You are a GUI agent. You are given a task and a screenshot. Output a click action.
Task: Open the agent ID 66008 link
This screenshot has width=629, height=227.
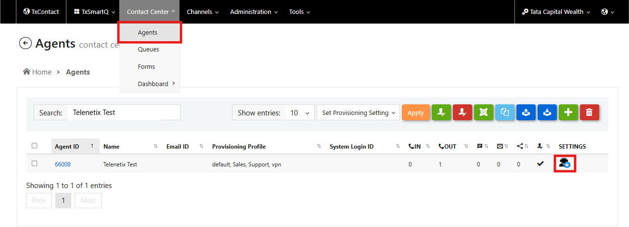(63, 164)
